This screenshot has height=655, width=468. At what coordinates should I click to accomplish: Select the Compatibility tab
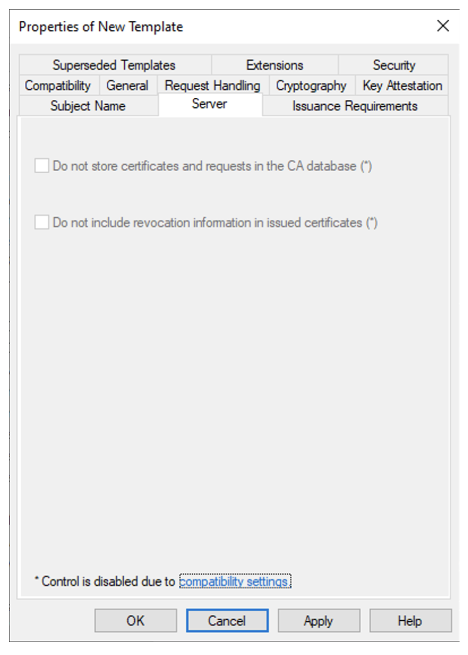click(58, 86)
